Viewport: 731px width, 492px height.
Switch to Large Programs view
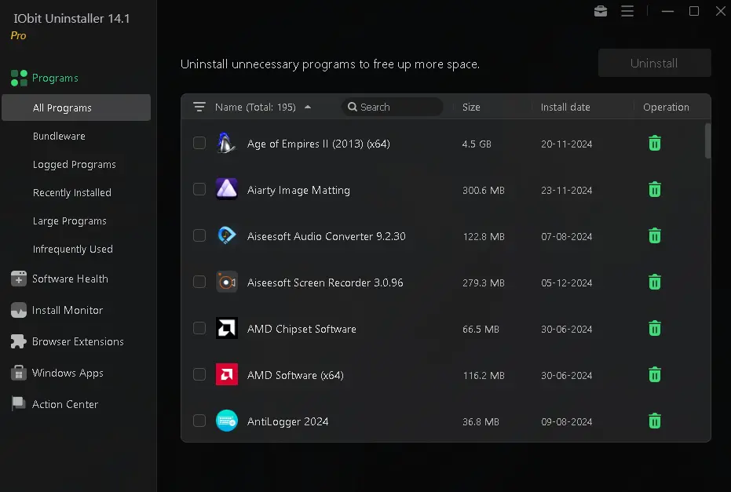point(69,221)
